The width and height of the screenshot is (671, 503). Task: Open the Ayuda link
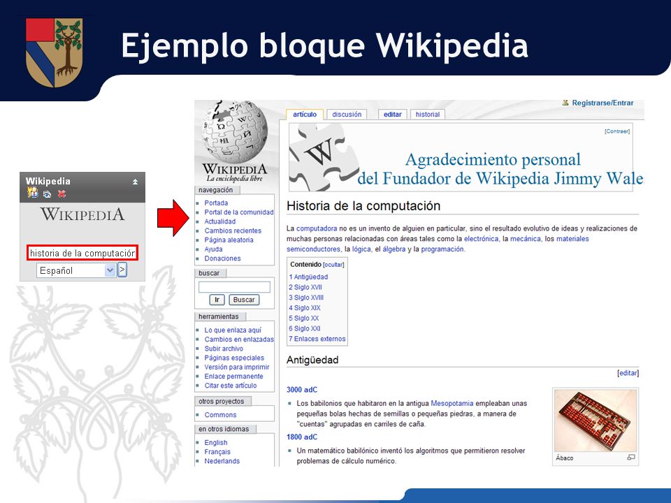pos(214,249)
